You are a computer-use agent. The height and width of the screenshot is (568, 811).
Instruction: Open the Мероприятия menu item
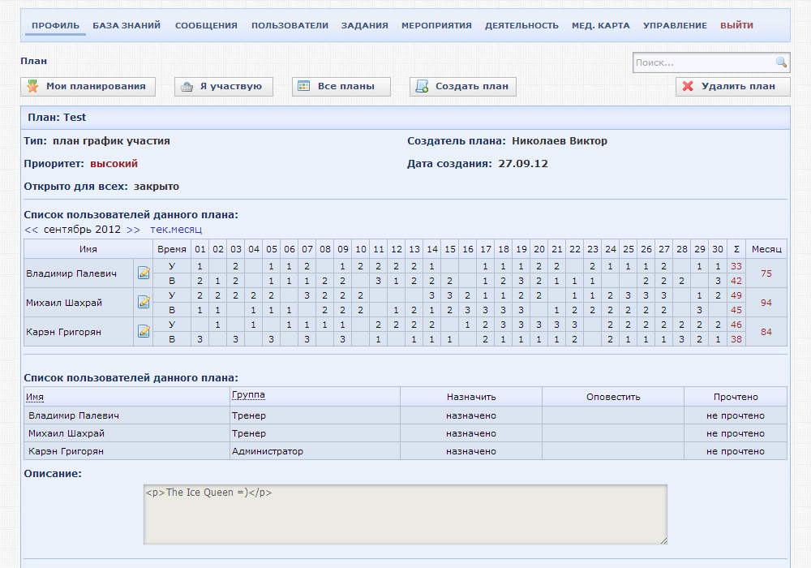[x=436, y=25]
